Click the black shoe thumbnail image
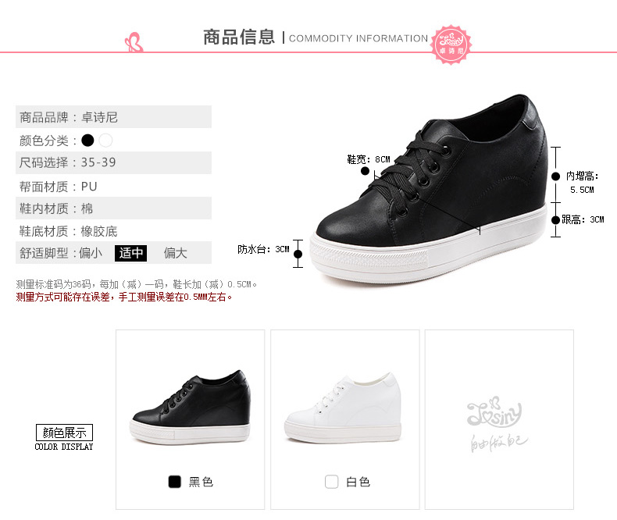This screenshot has height=520, width=617. 191,407
